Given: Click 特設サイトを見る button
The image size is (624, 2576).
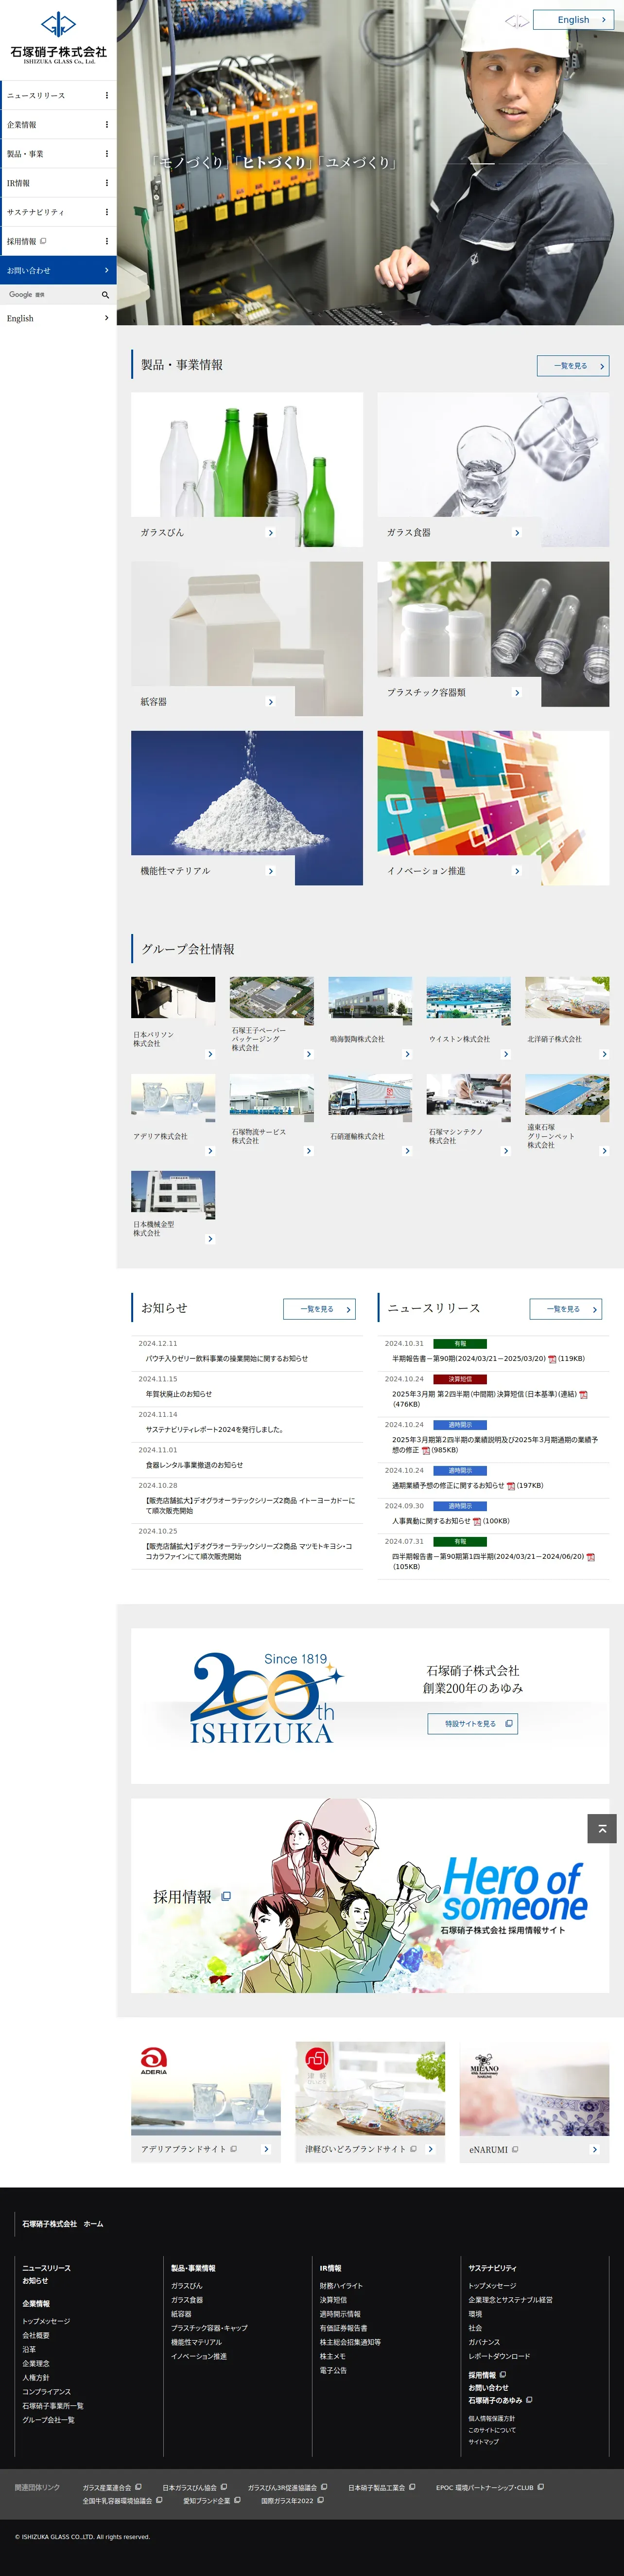Looking at the screenshot, I should 473,1724.
